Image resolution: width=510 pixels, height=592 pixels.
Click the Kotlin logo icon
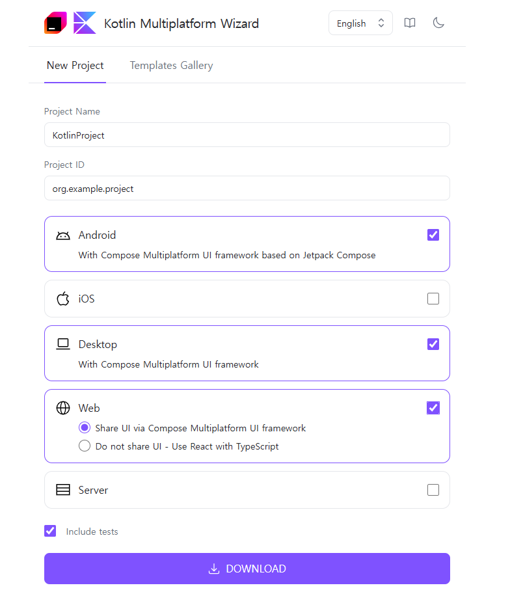(85, 23)
